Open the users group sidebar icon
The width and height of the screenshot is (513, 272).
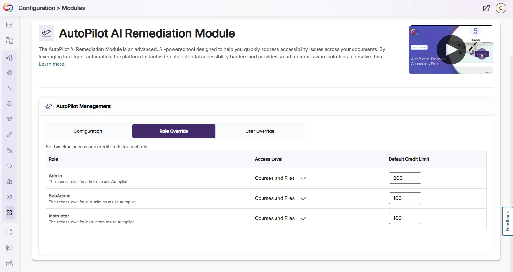tap(9, 119)
